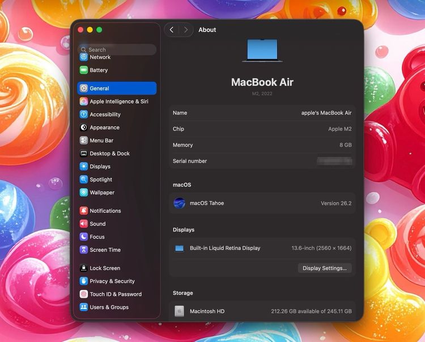Click the Built-in Liquid Retina Display label

(225, 248)
